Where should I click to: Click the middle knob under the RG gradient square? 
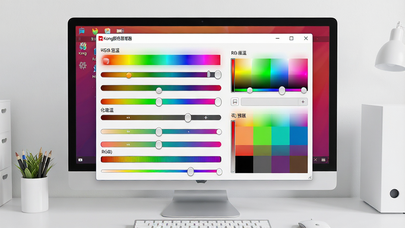[282, 91]
